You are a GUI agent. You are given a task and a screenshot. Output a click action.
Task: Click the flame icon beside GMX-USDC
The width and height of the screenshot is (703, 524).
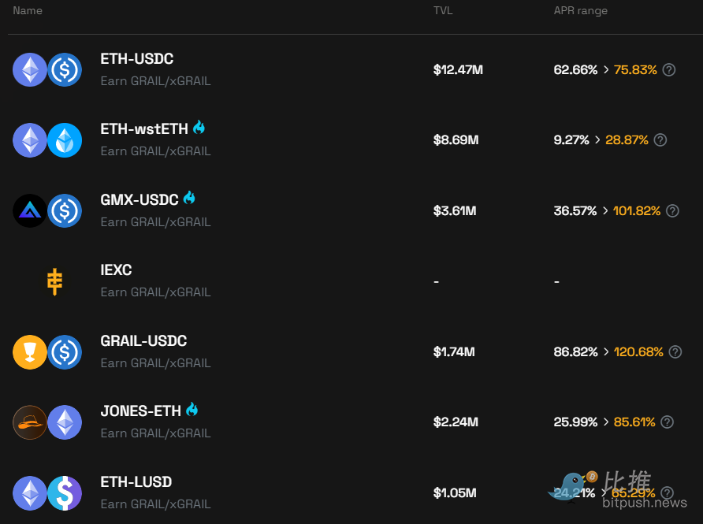(189, 198)
